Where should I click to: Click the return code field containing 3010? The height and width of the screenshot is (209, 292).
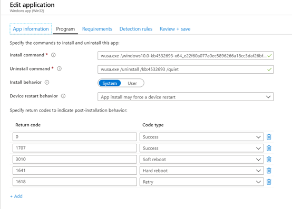pos(75,160)
